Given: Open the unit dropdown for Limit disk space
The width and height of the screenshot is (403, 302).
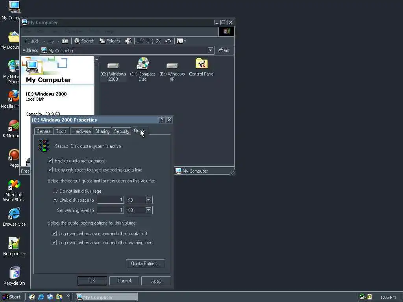Looking at the screenshot, I should [148, 200].
